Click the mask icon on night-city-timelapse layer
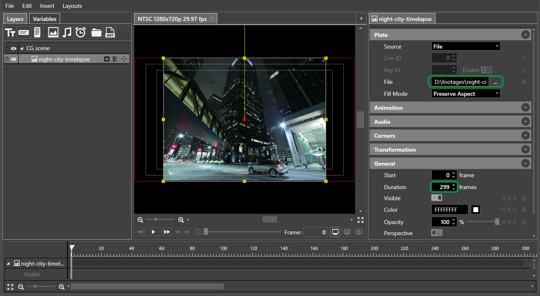 [107, 59]
